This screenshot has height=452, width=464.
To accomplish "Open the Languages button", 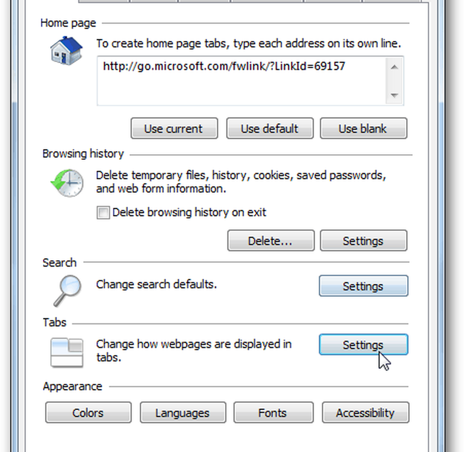I will coord(182,413).
